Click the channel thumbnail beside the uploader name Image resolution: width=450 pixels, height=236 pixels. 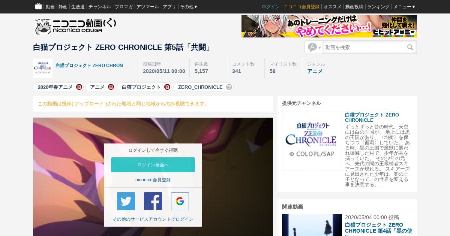coord(43,68)
